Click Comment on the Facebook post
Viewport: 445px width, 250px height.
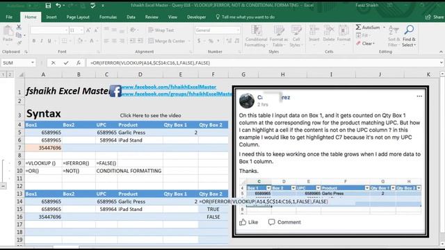(284, 222)
